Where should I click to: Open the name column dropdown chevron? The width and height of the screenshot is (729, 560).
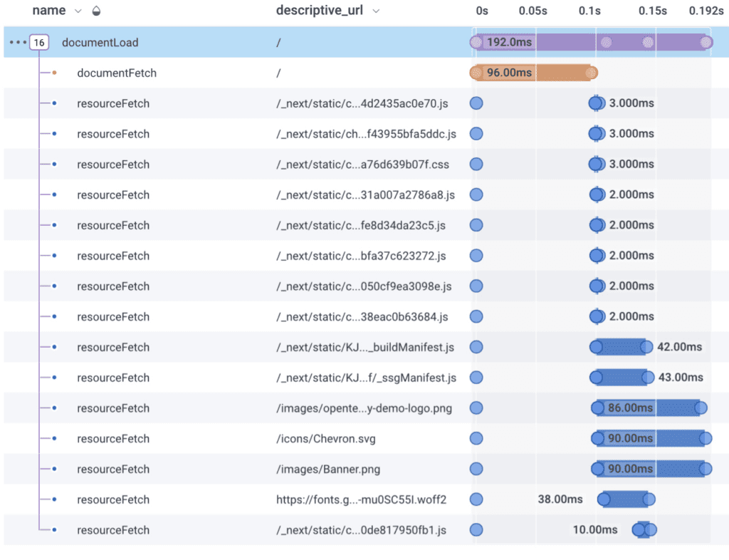click(78, 11)
